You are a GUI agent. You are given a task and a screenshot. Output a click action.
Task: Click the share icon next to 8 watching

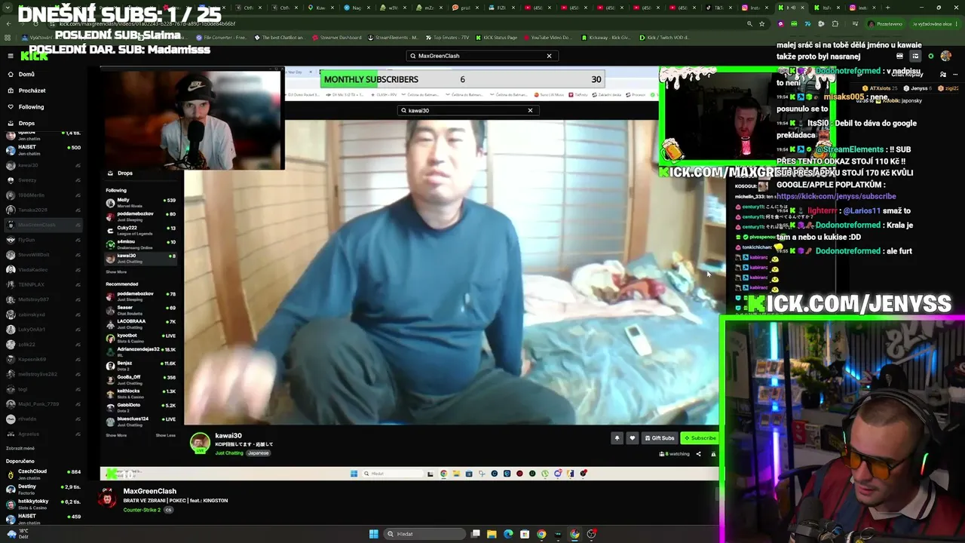[x=698, y=454]
